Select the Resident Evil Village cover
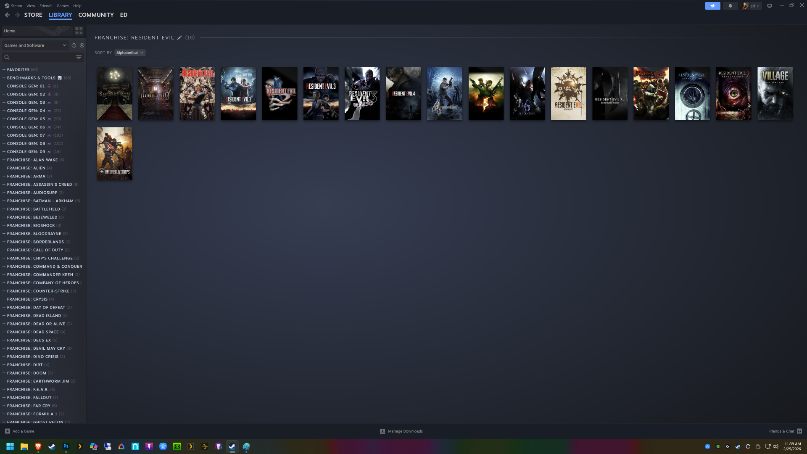The height and width of the screenshot is (454, 807). [775, 94]
